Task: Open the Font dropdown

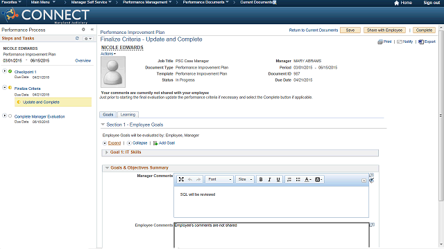Action: coord(219,179)
